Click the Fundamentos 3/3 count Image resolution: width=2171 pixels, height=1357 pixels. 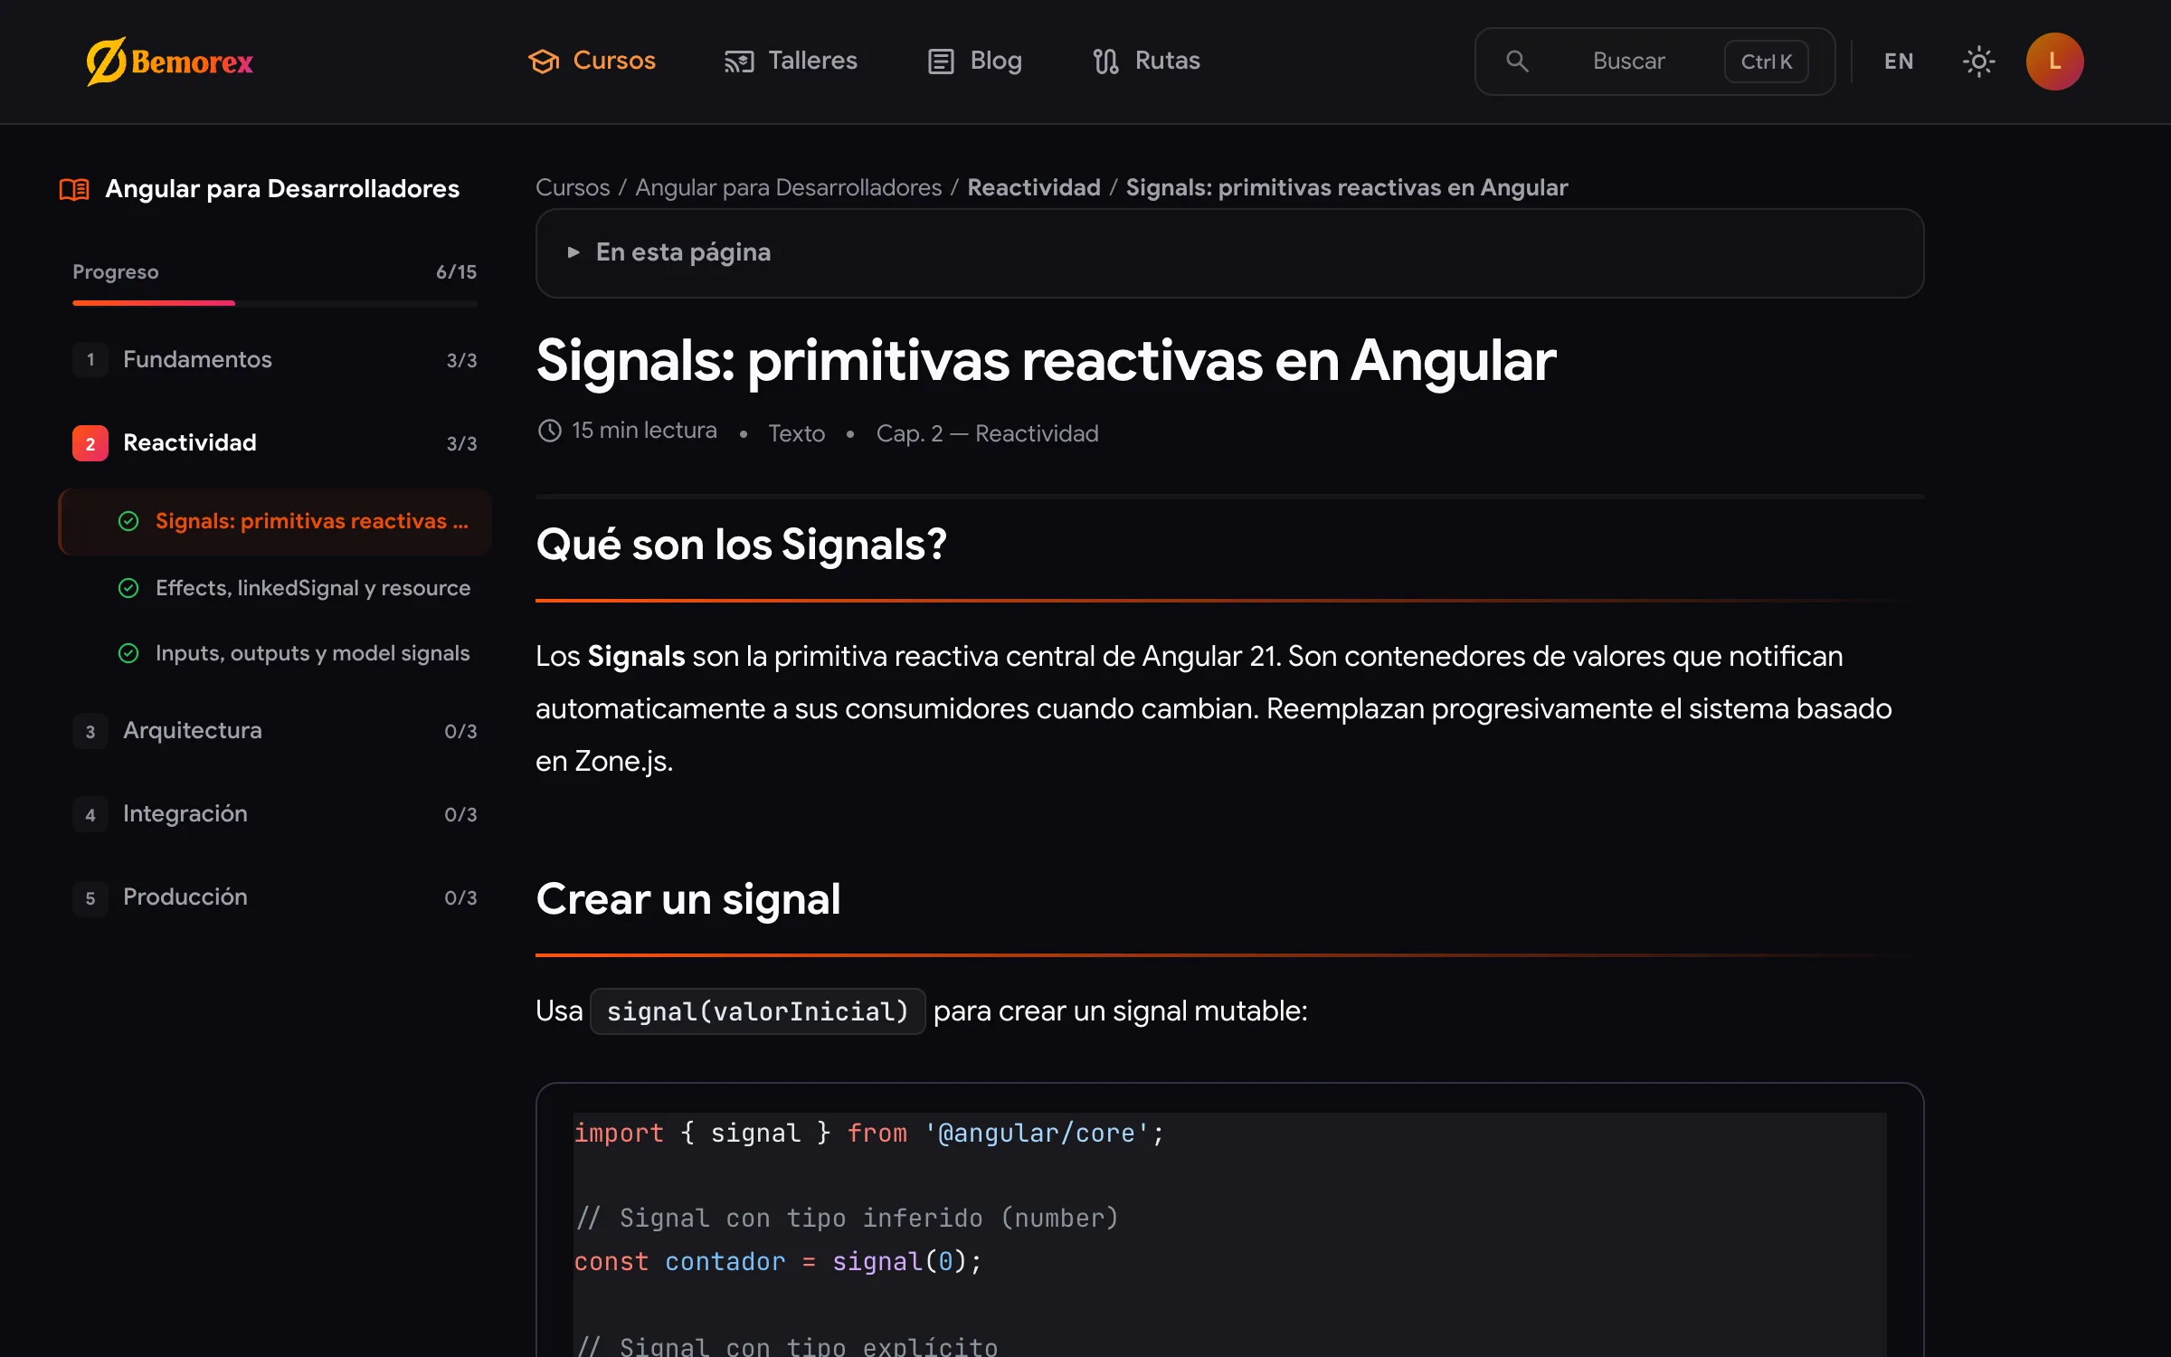tap(461, 360)
